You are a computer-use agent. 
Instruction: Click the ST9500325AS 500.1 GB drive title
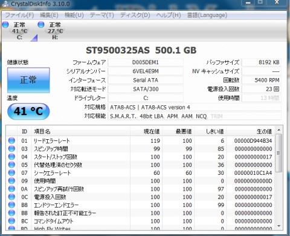[x=141, y=50]
